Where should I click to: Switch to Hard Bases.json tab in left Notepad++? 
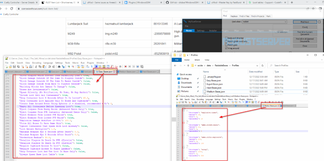149,72
